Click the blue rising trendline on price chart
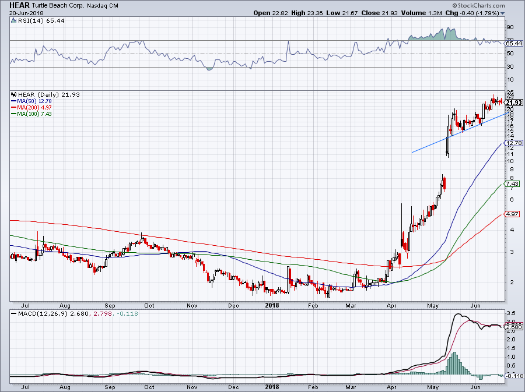525x392 pixels. (x=455, y=133)
